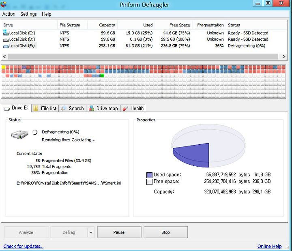Minimize the Defraggler window

258,3
